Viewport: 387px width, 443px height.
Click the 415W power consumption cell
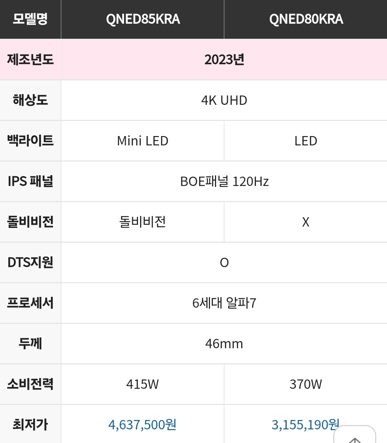[143, 384]
